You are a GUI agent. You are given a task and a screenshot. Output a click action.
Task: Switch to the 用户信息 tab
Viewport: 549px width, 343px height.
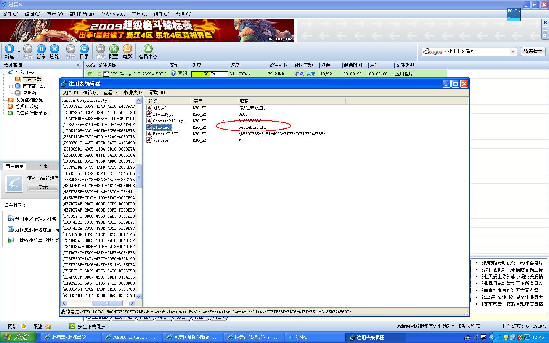pyautogui.click(x=14, y=166)
